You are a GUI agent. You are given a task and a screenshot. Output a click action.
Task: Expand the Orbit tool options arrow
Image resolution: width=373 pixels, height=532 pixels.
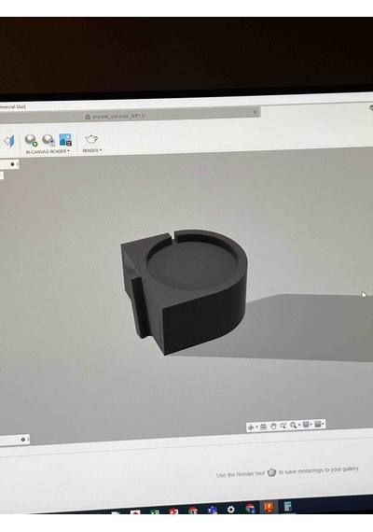point(256,427)
